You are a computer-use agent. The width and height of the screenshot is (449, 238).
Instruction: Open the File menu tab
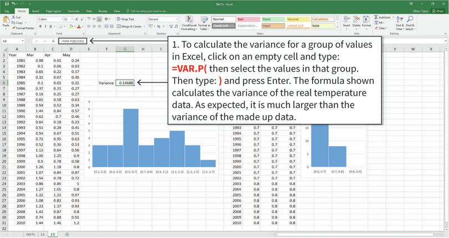click(x=7, y=11)
